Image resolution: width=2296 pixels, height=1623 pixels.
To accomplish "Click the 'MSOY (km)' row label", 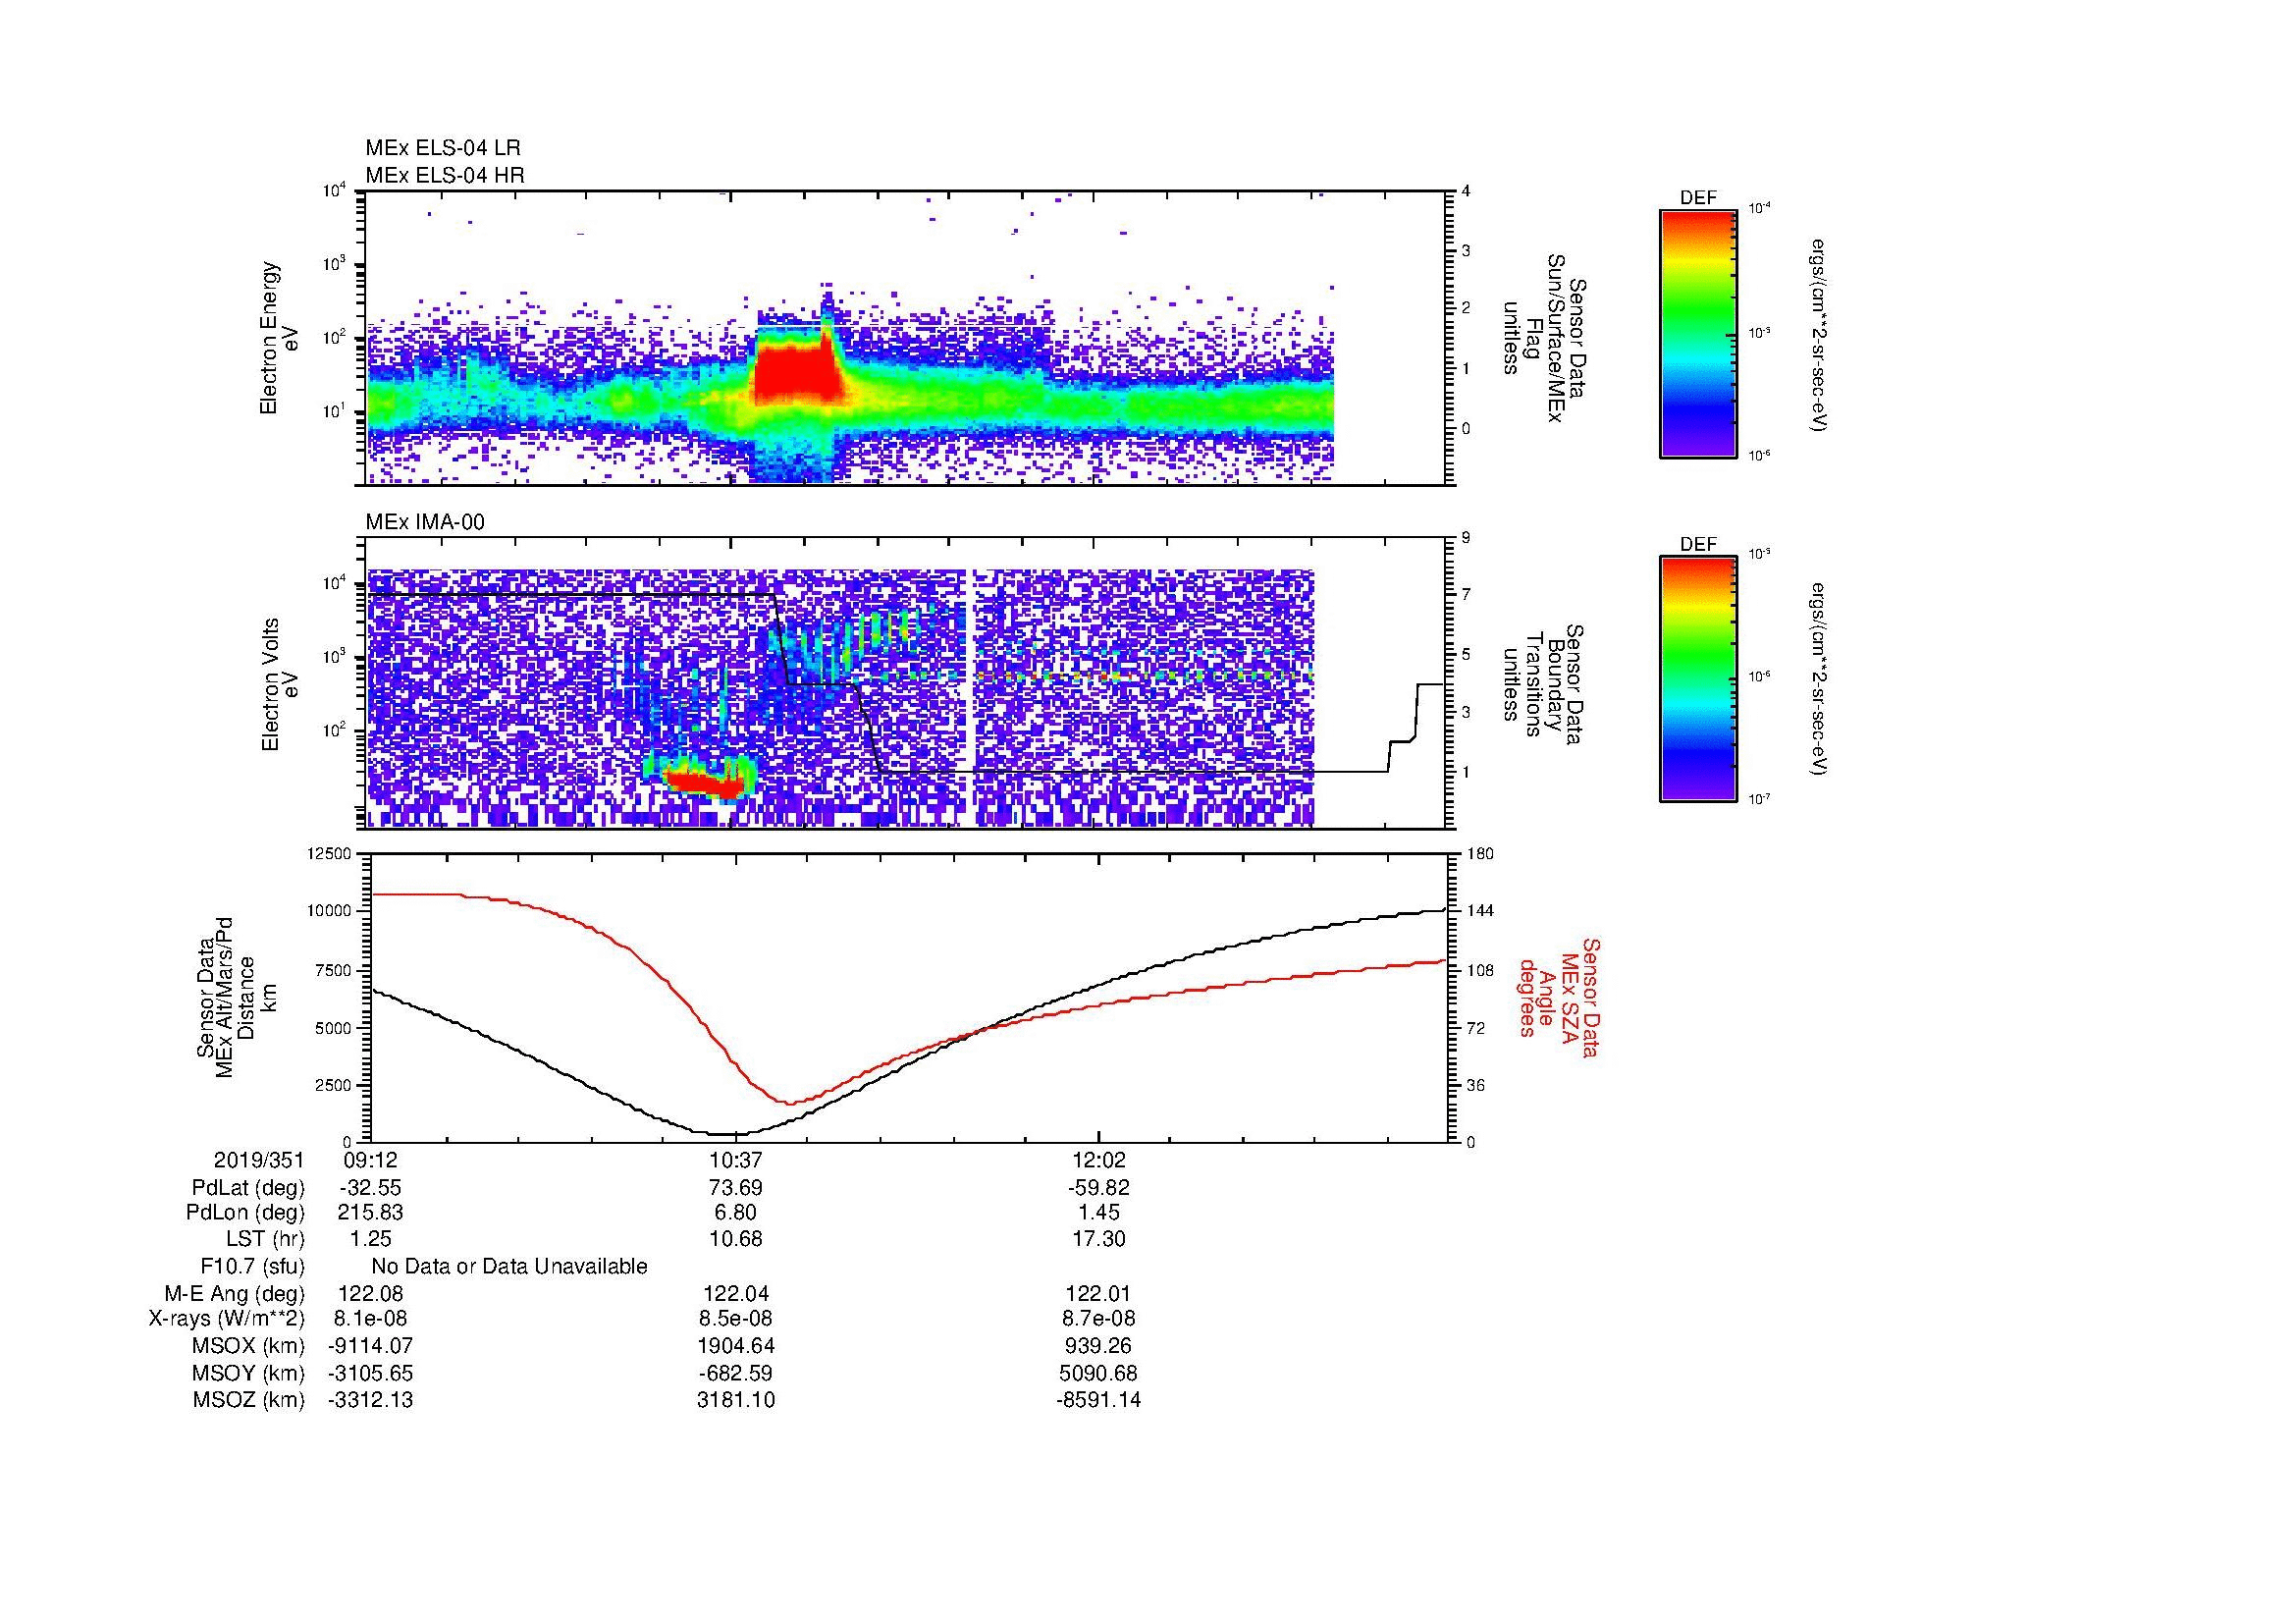I will 249,1373.
